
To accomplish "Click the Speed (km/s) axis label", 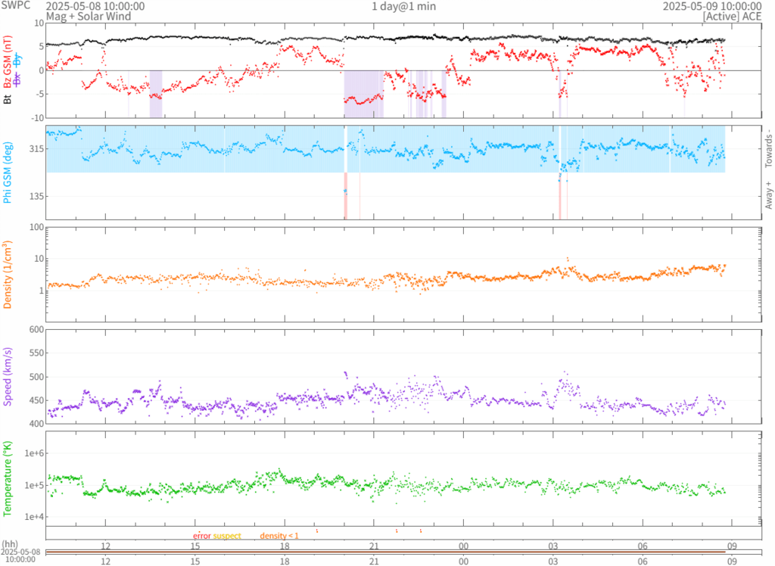I will click(8, 376).
